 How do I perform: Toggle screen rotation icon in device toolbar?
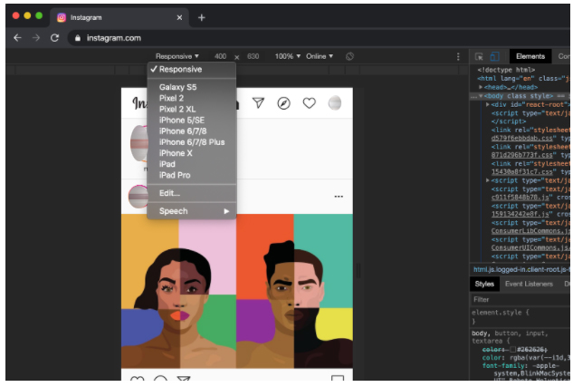coord(349,56)
